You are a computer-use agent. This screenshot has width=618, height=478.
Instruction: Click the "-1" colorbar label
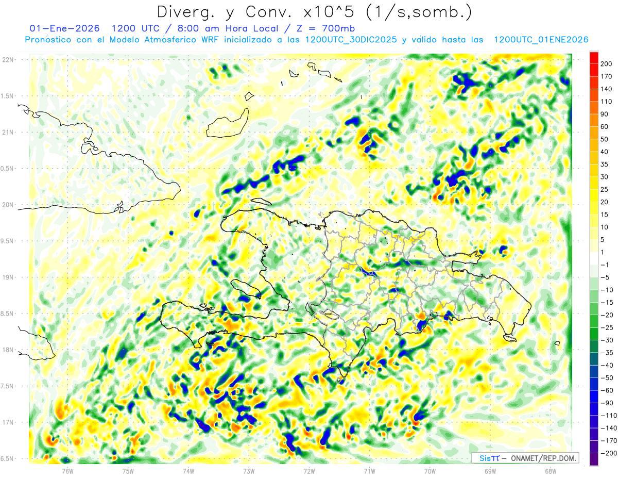[605, 265]
